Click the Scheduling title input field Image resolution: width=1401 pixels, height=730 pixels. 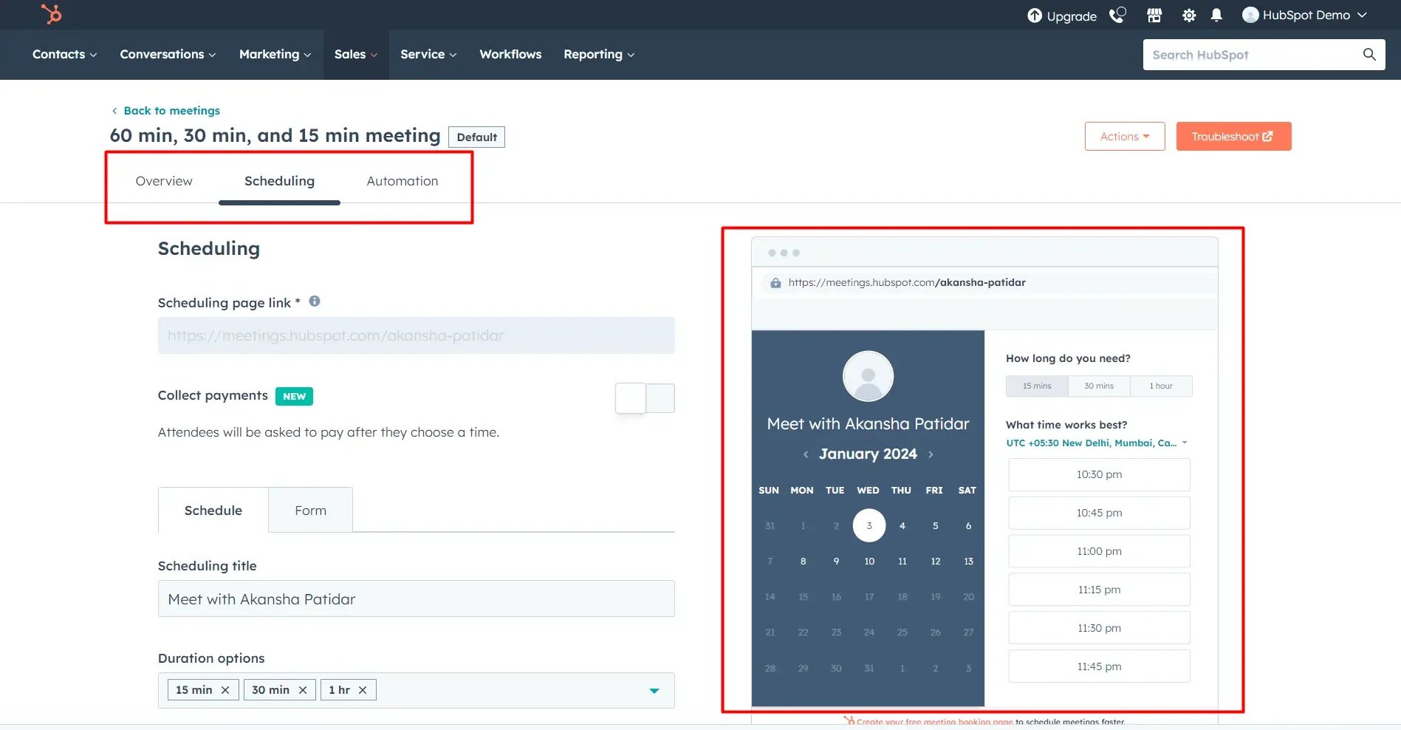[416, 598]
